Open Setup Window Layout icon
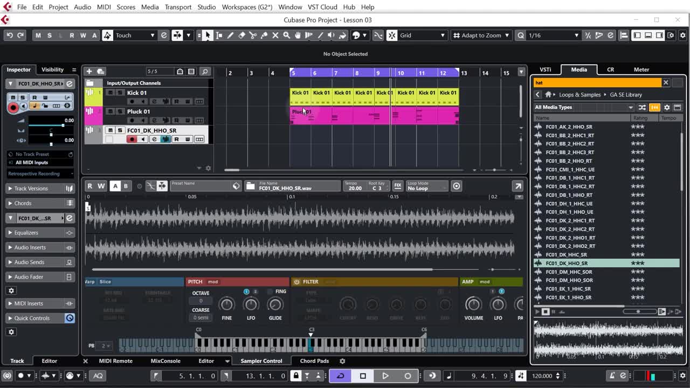The image size is (690, 388). [670, 35]
